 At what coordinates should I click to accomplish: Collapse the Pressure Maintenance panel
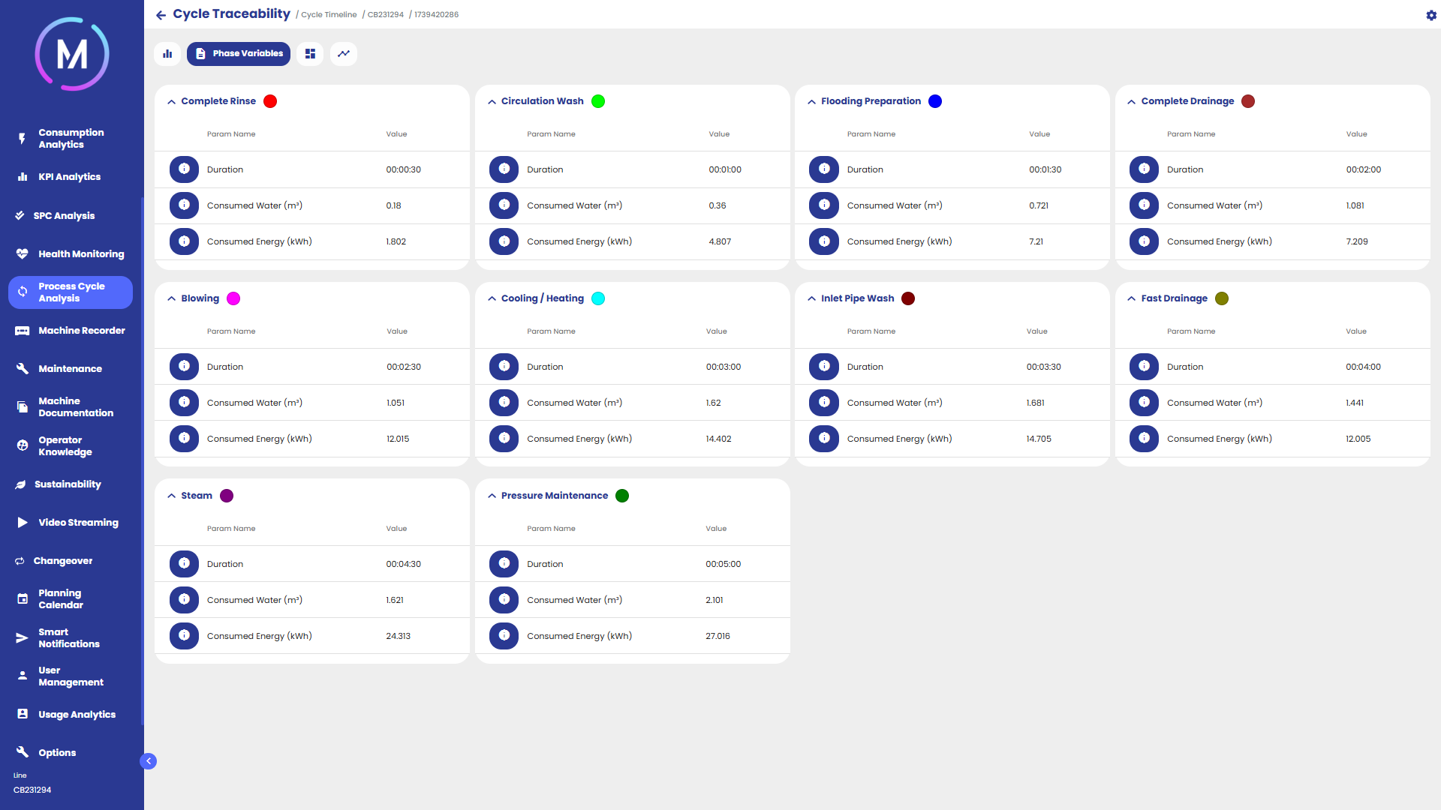(x=492, y=496)
